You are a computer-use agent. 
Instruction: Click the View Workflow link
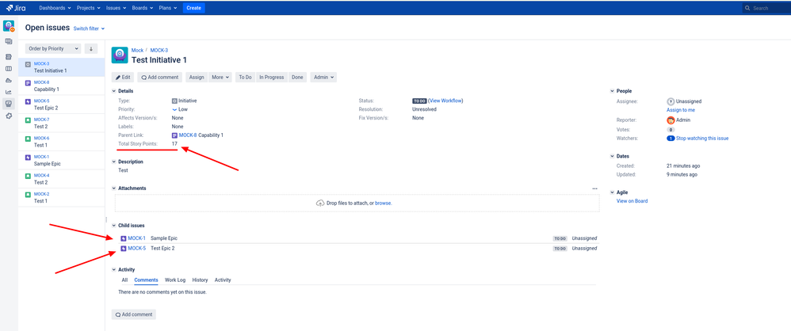[445, 101]
